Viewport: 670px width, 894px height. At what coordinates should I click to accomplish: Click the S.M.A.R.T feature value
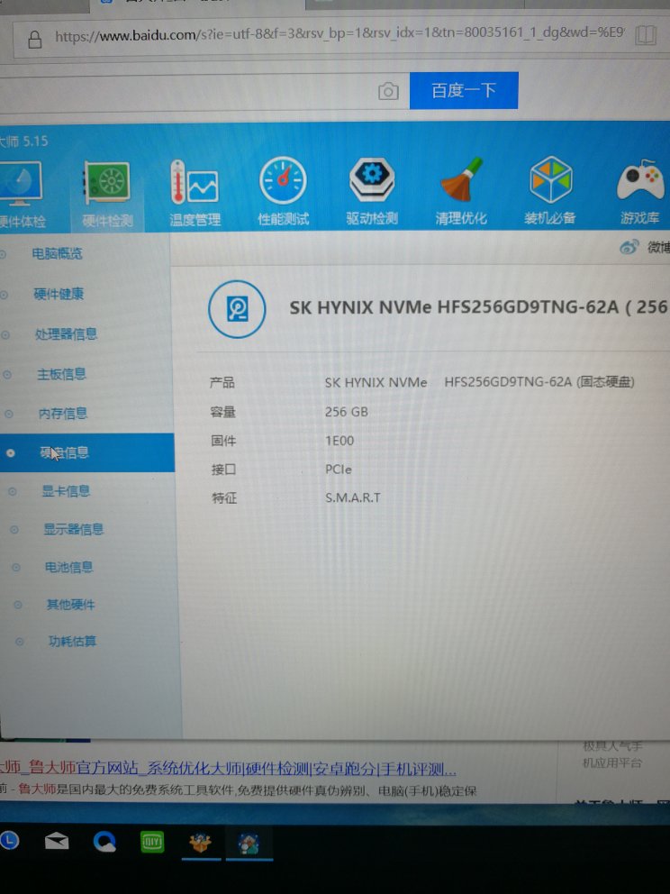(353, 497)
